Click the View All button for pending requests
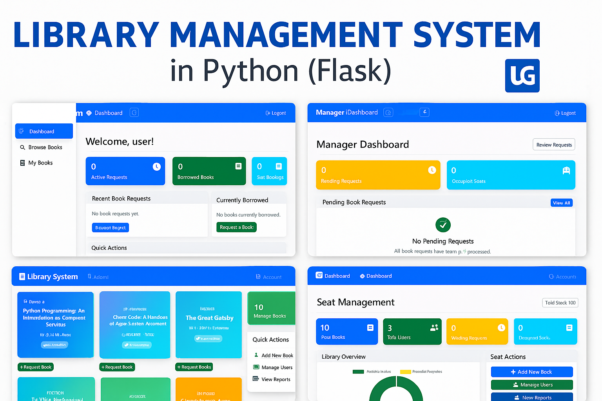602x401 pixels. 562,203
